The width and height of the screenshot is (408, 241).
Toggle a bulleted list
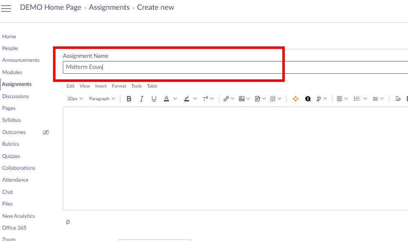pyautogui.click(x=357, y=99)
